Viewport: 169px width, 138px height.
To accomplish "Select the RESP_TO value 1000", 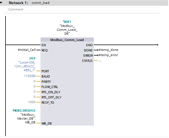I will [32, 102].
